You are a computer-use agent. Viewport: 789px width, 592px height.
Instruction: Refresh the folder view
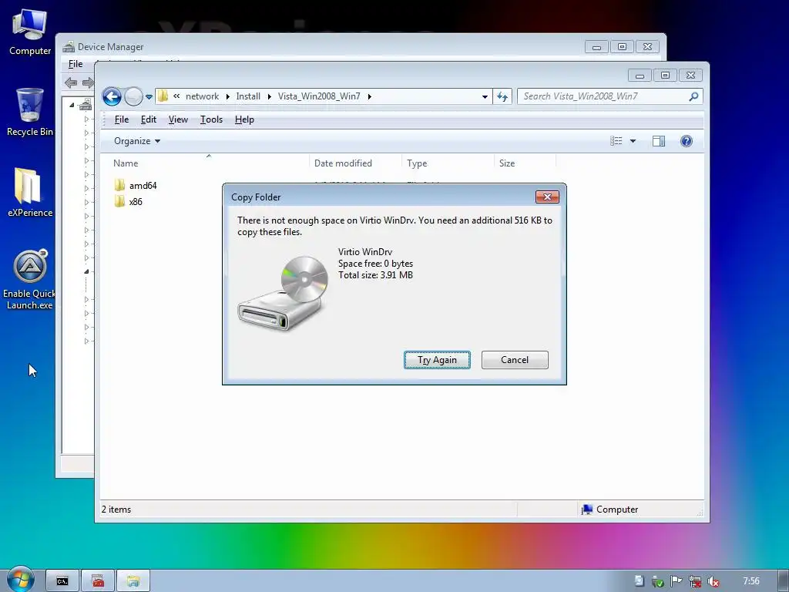click(x=502, y=96)
